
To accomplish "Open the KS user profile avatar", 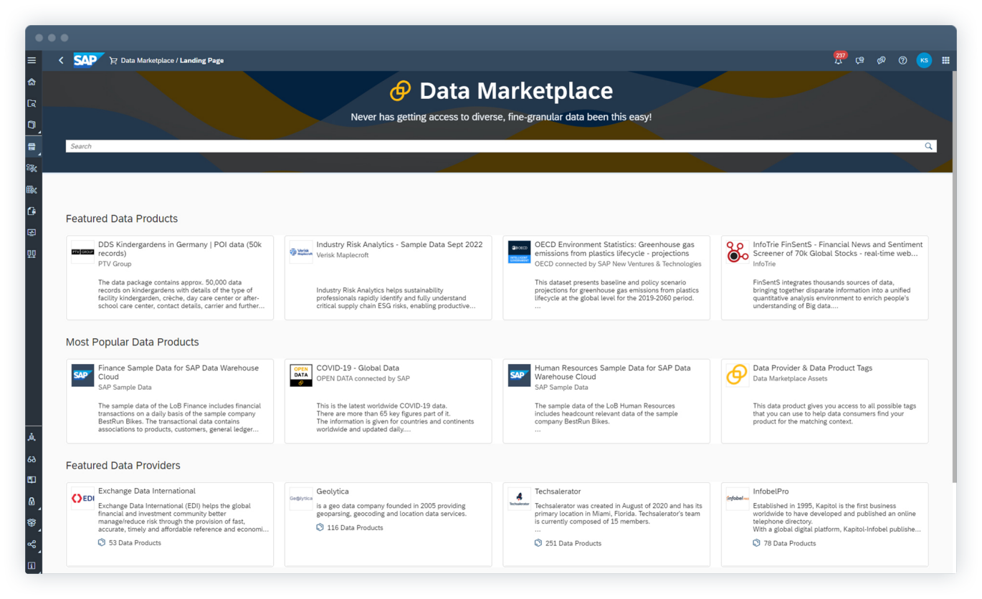I will coord(924,61).
